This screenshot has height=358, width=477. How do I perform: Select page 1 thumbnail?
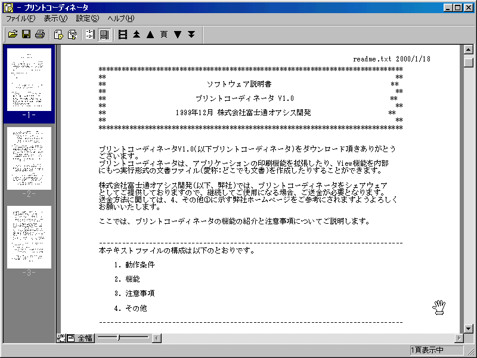click(x=29, y=80)
